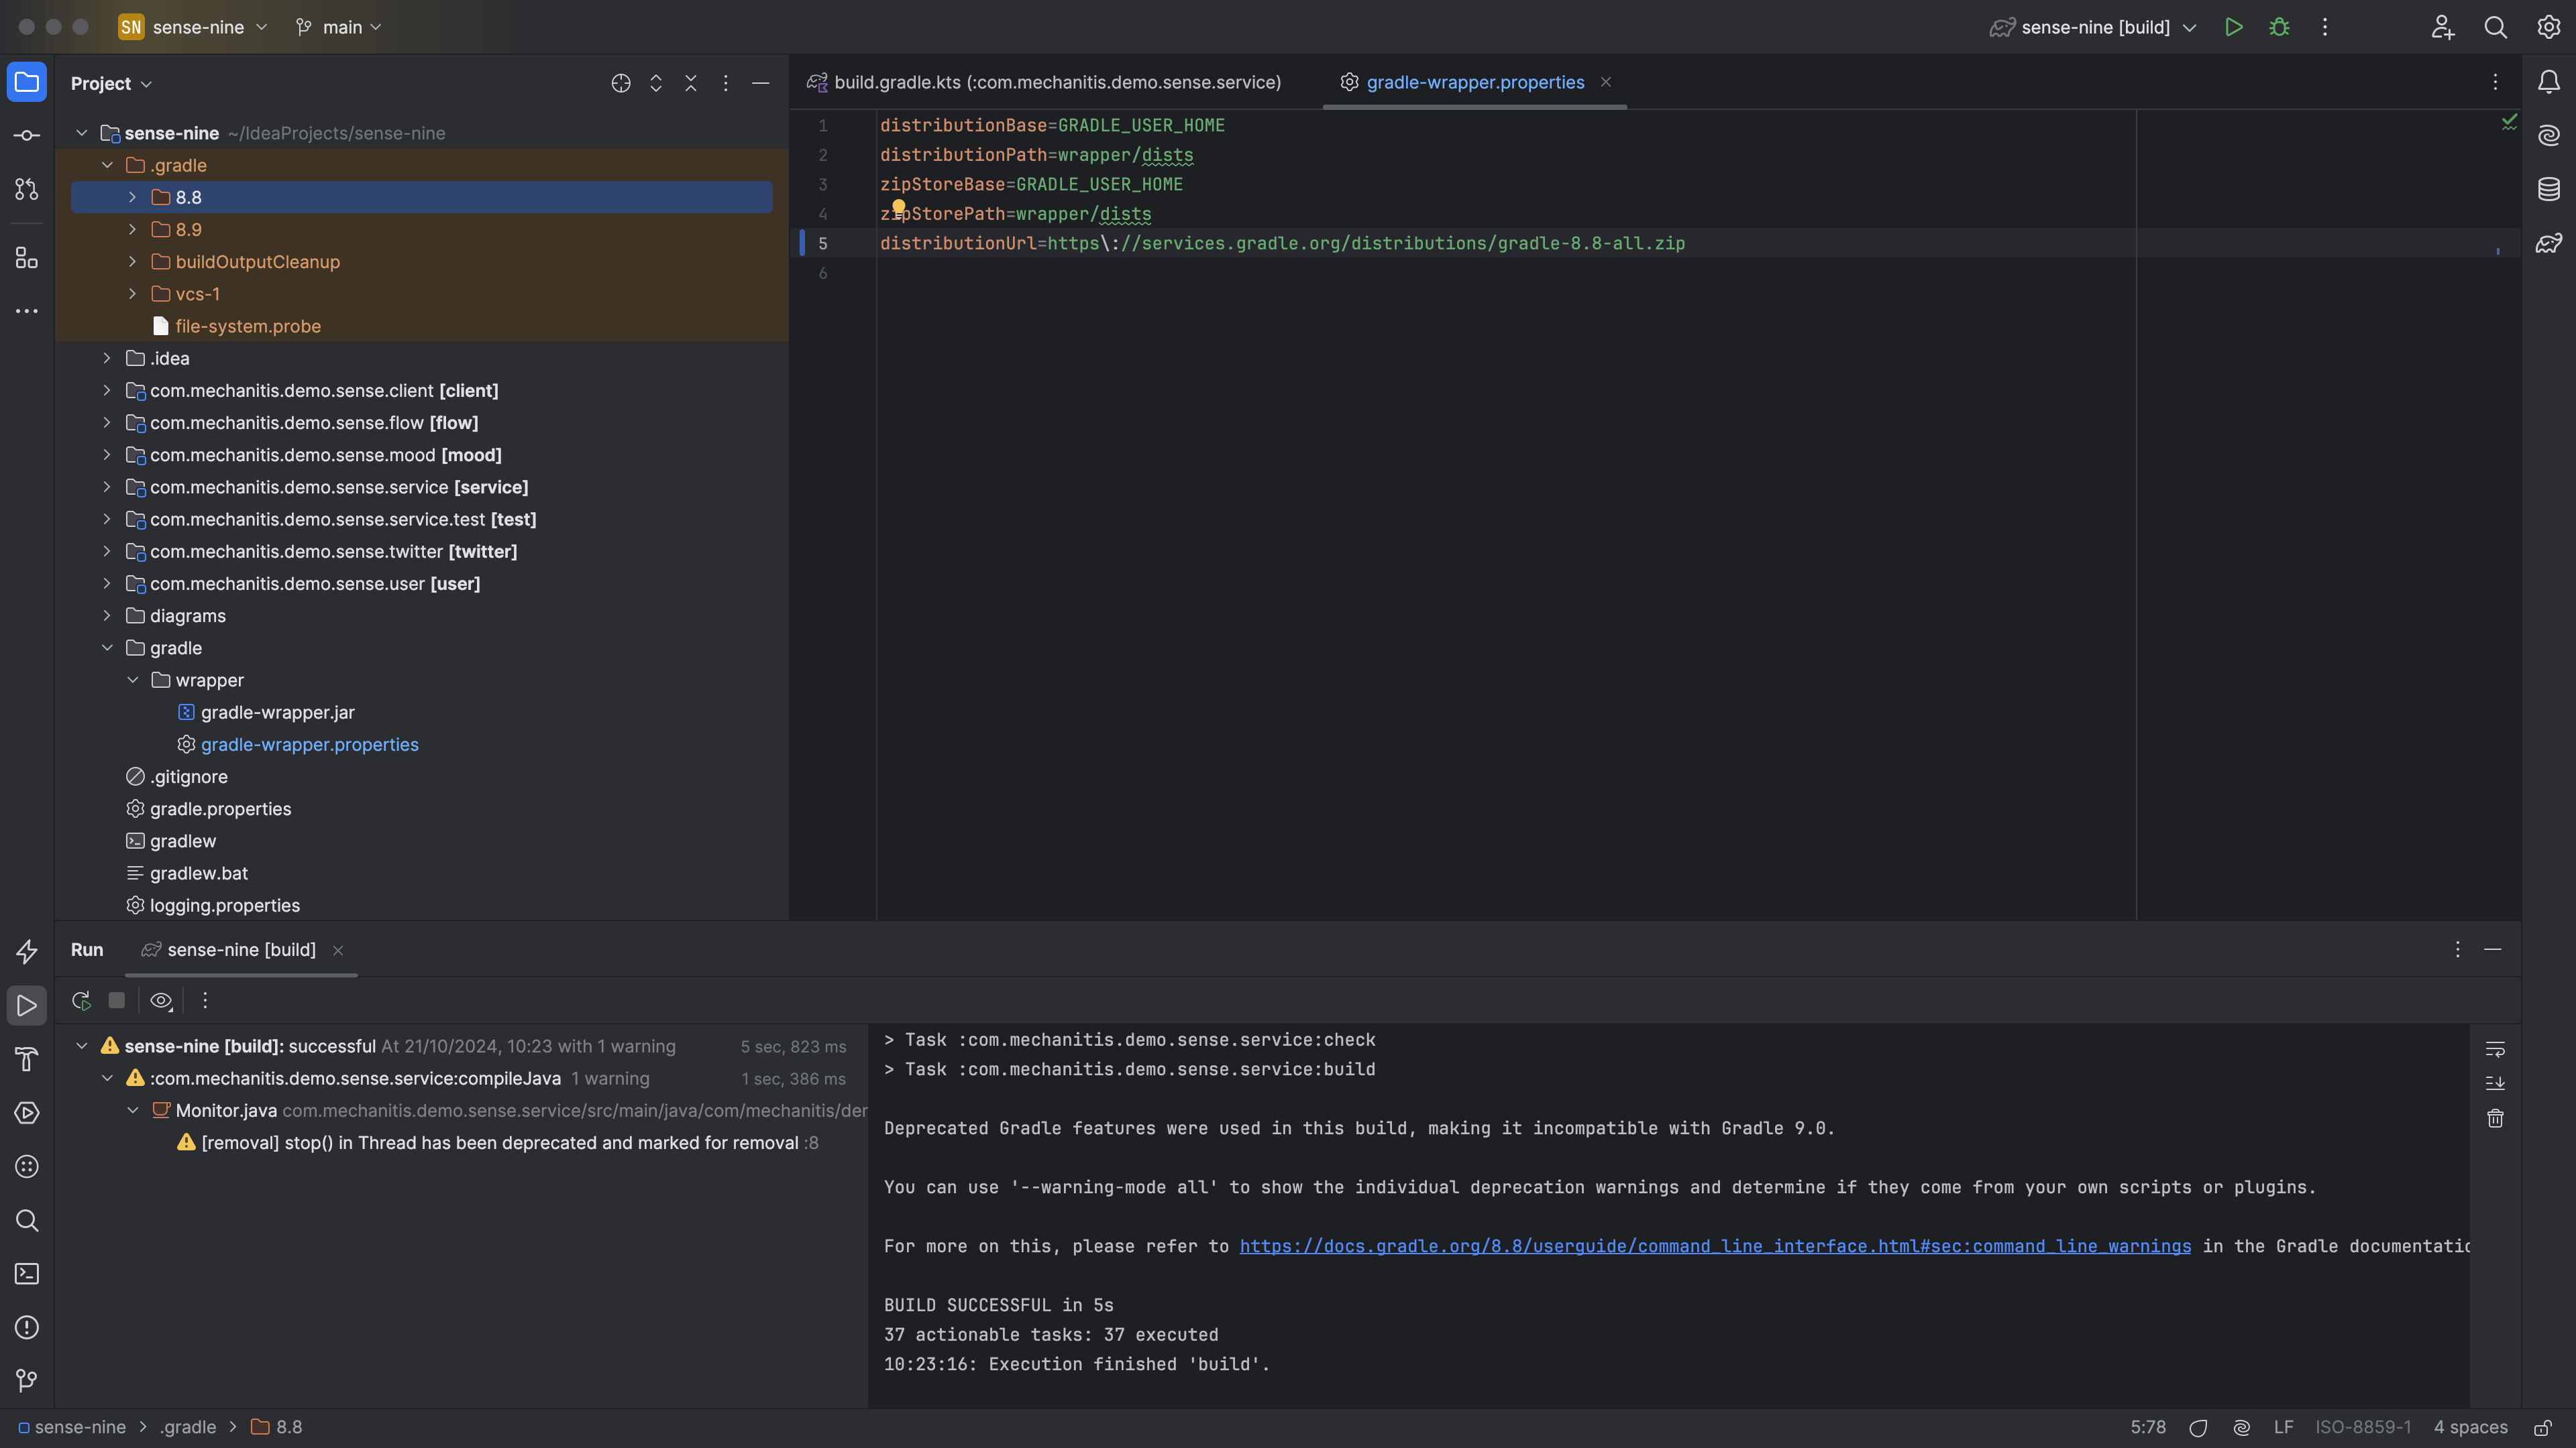Open the Structure tool window
The image size is (2576, 1448).
[27, 257]
